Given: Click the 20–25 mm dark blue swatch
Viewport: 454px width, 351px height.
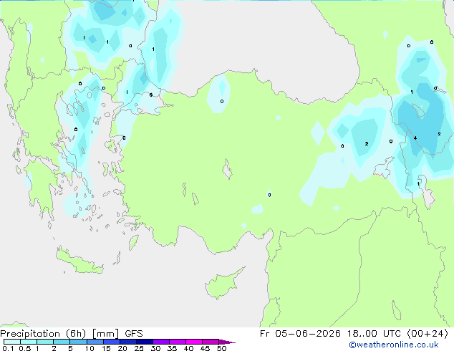Looking at the screenshot, I should coord(127,342).
